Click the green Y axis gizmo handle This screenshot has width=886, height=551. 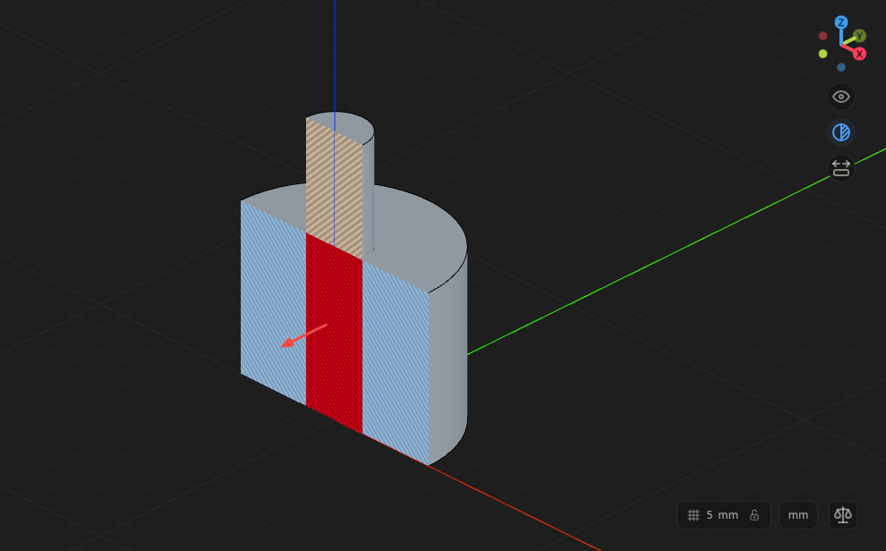tap(859, 36)
